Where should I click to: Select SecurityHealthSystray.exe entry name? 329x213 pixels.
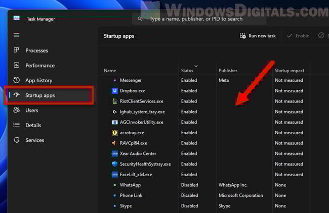click(x=145, y=164)
